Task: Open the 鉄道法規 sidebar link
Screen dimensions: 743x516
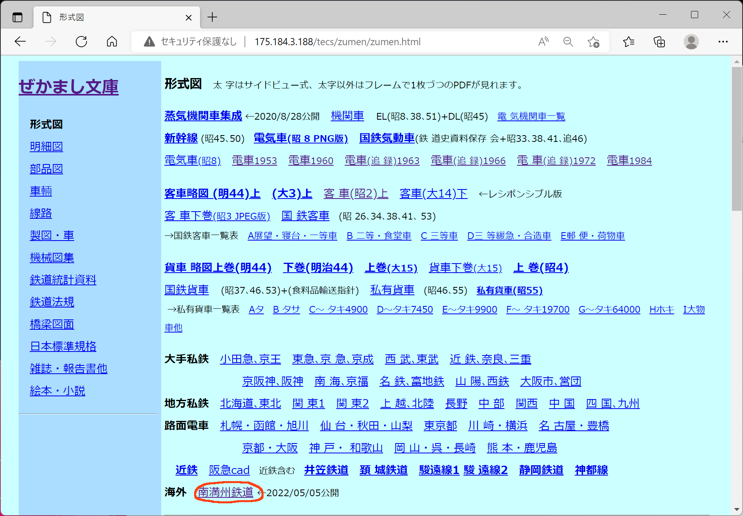Action: tap(52, 302)
